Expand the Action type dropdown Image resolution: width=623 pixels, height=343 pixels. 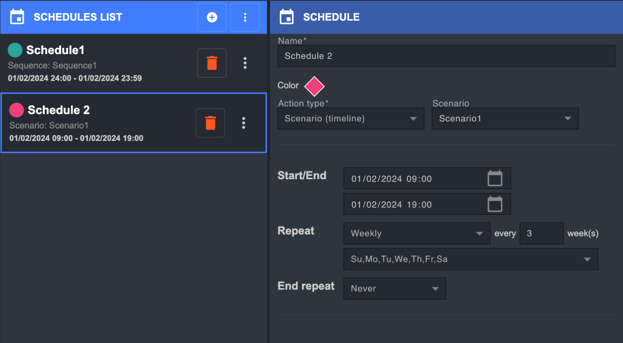pos(351,118)
